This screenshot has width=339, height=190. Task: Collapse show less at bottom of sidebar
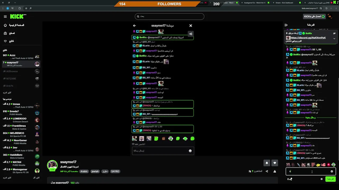[x=36, y=178]
